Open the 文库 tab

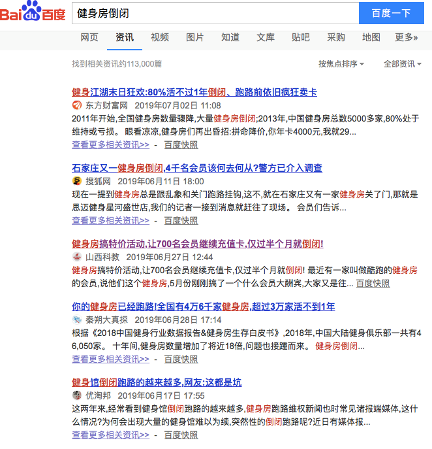266,37
